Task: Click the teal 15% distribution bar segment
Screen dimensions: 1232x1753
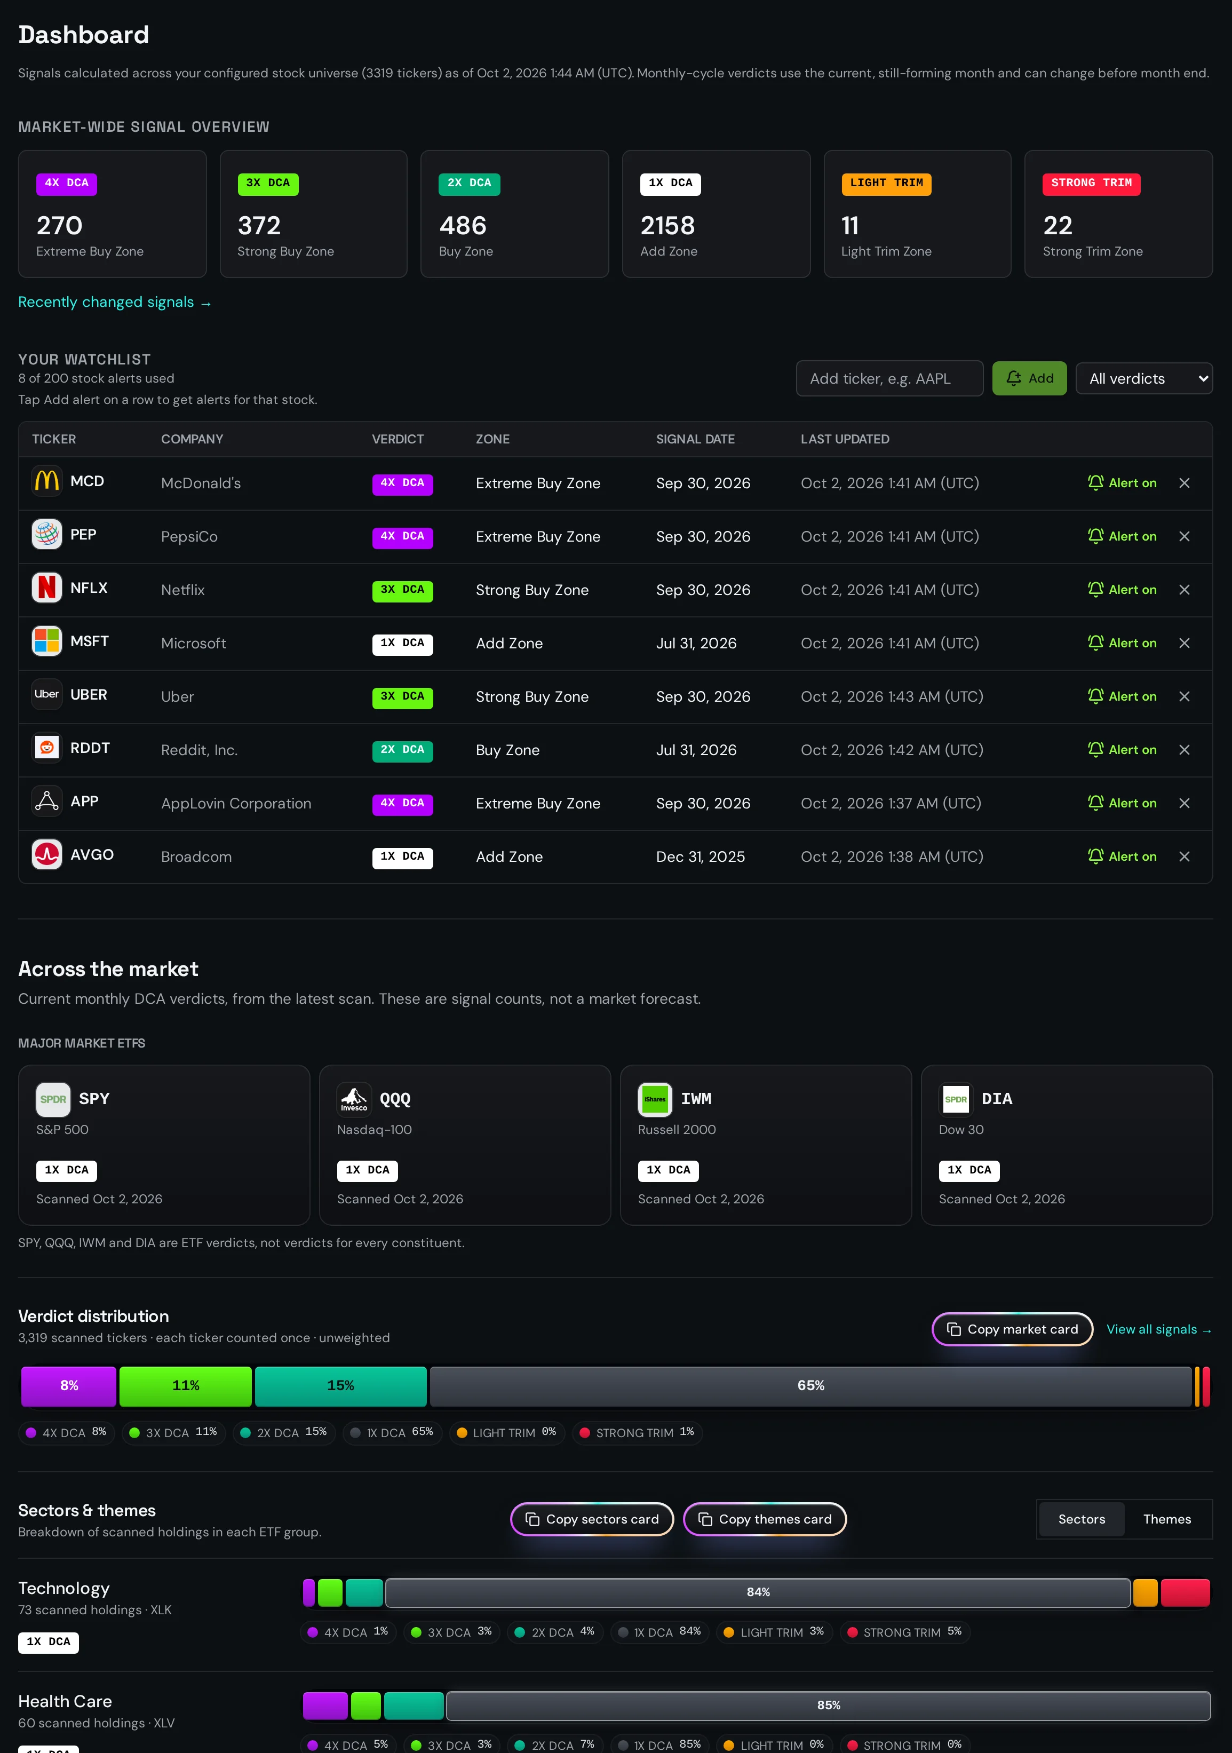Action: click(340, 1386)
